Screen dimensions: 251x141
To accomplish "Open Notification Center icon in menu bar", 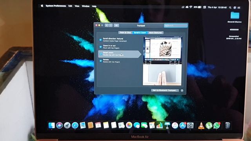I will point(239,7).
